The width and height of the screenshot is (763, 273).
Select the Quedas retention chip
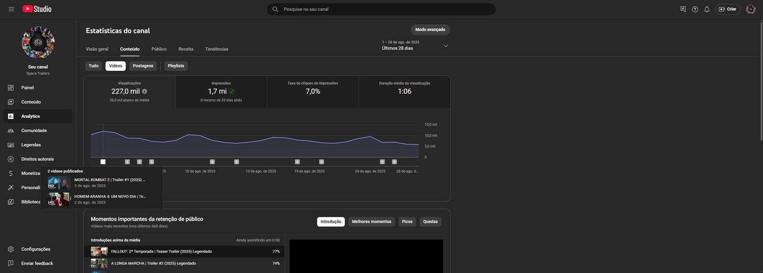click(x=431, y=222)
